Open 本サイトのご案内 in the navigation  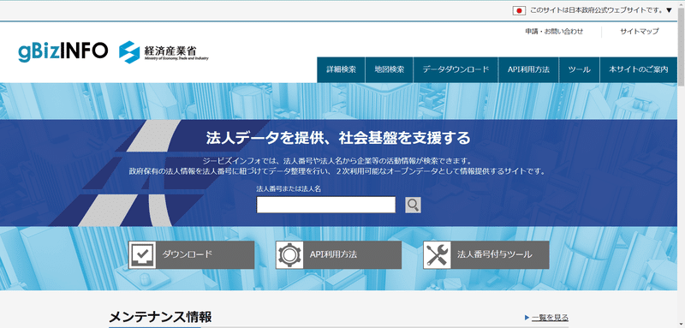click(639, 69)
